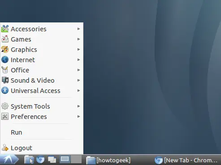Choose Run from the menu
The width and height of the screenshot is (221, 165).
point(42,132)
